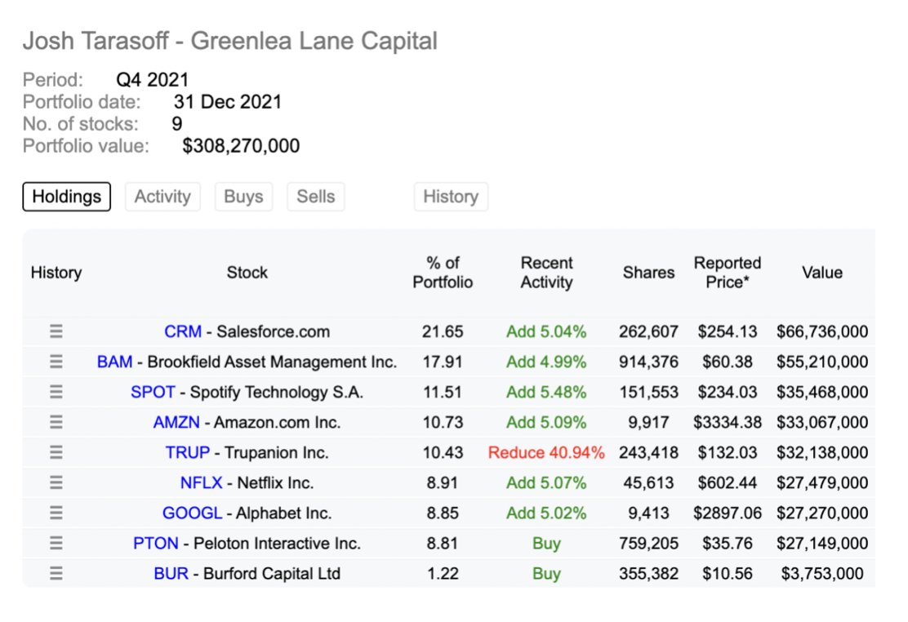The width and height of the screenshot is (908, 622).
Task: Switch to the Buys tab
Action: [243, 197]
